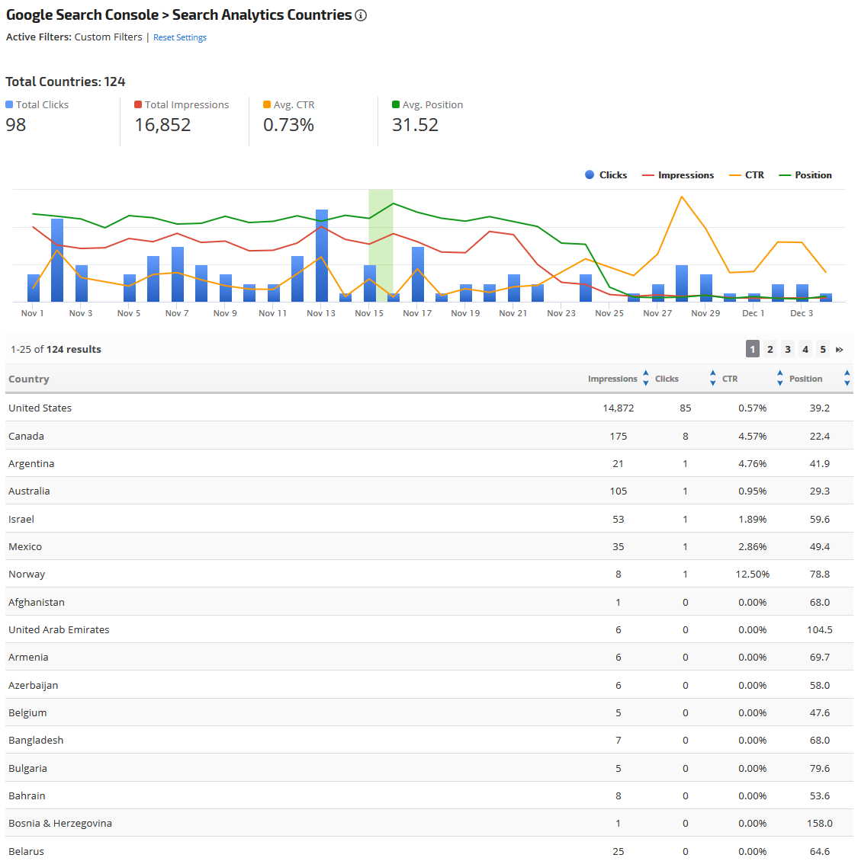This screenshot has height=861, width=858.
Task: Sort table by Clicks arrows
Action: click(x=712, y=379)
